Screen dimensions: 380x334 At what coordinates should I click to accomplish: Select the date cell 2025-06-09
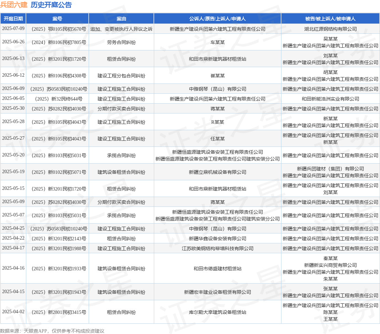coord(13,89)
